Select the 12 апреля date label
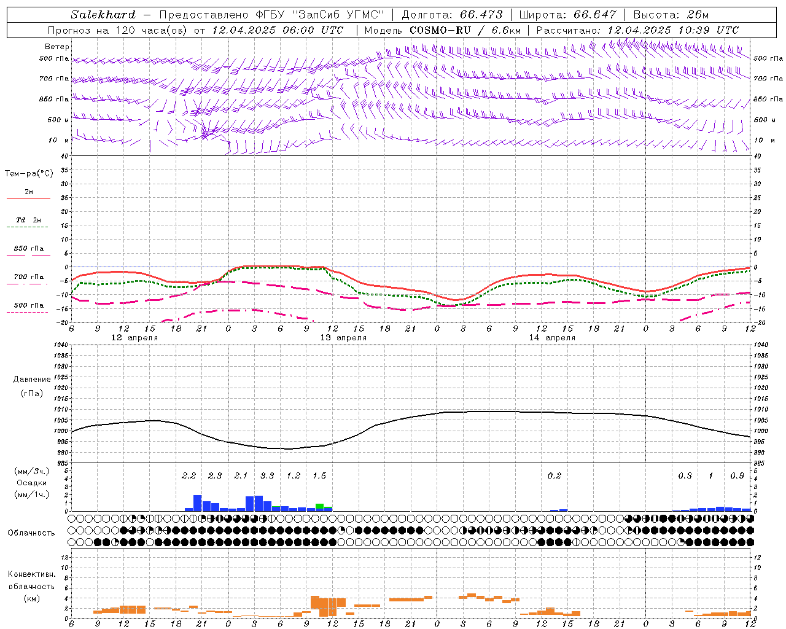 click(x=134, y=338)
